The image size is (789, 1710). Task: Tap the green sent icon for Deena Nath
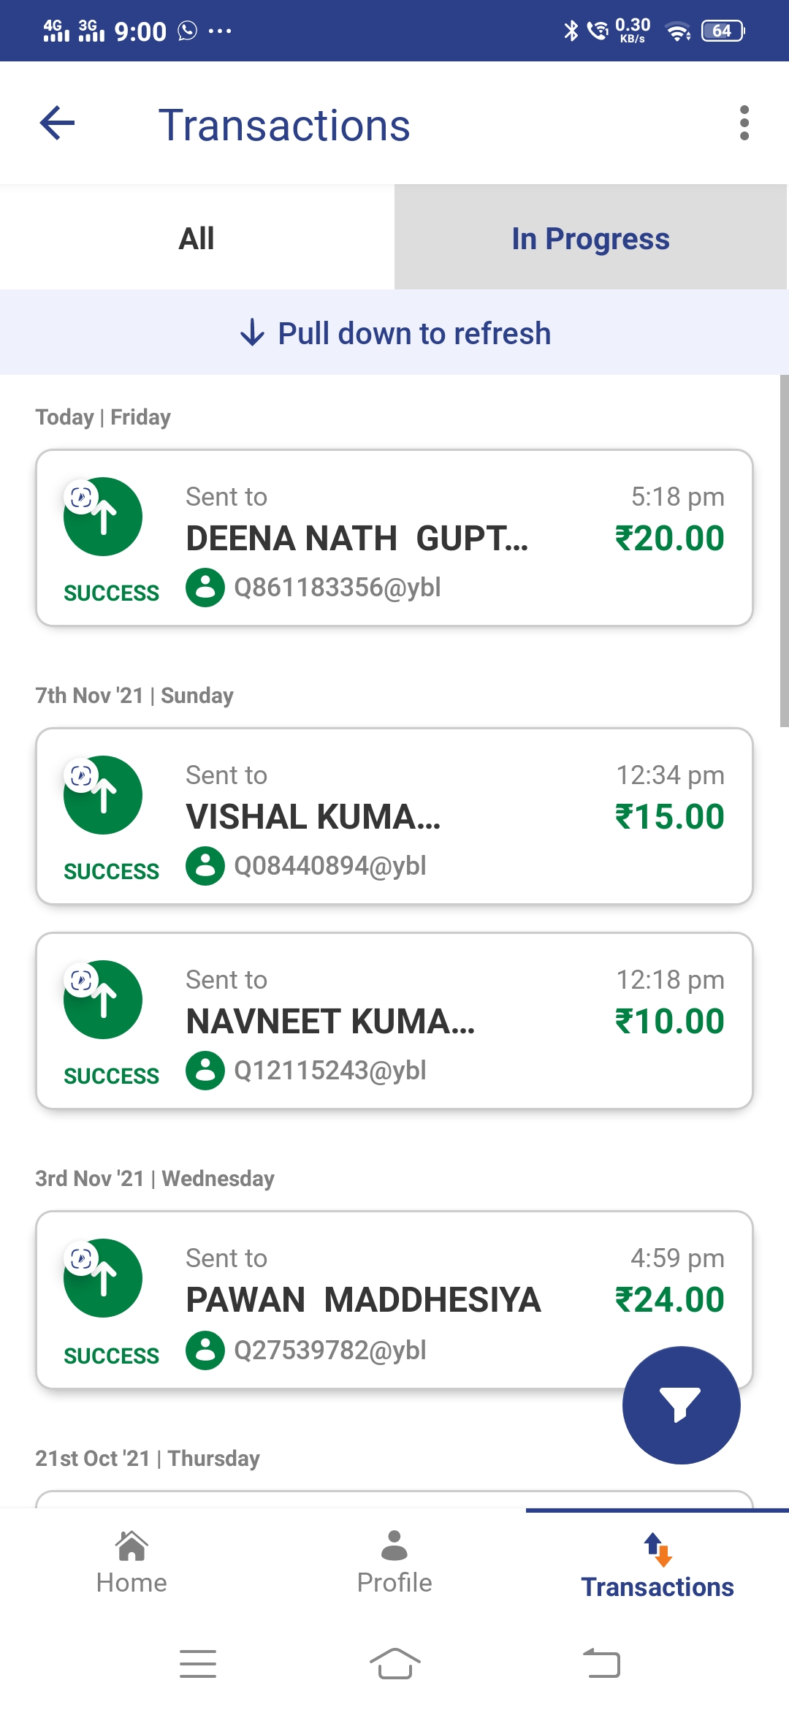(103, 517)
